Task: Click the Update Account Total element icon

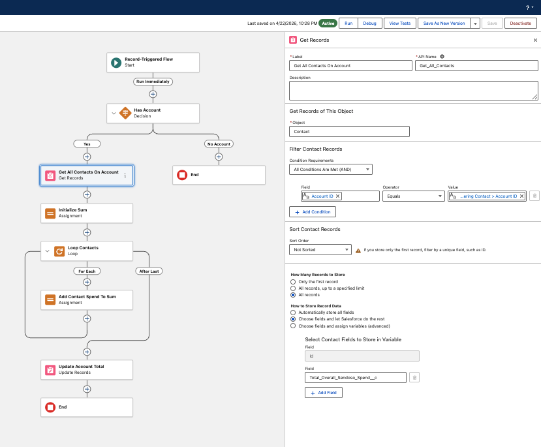Action: [x=50, y=370]
